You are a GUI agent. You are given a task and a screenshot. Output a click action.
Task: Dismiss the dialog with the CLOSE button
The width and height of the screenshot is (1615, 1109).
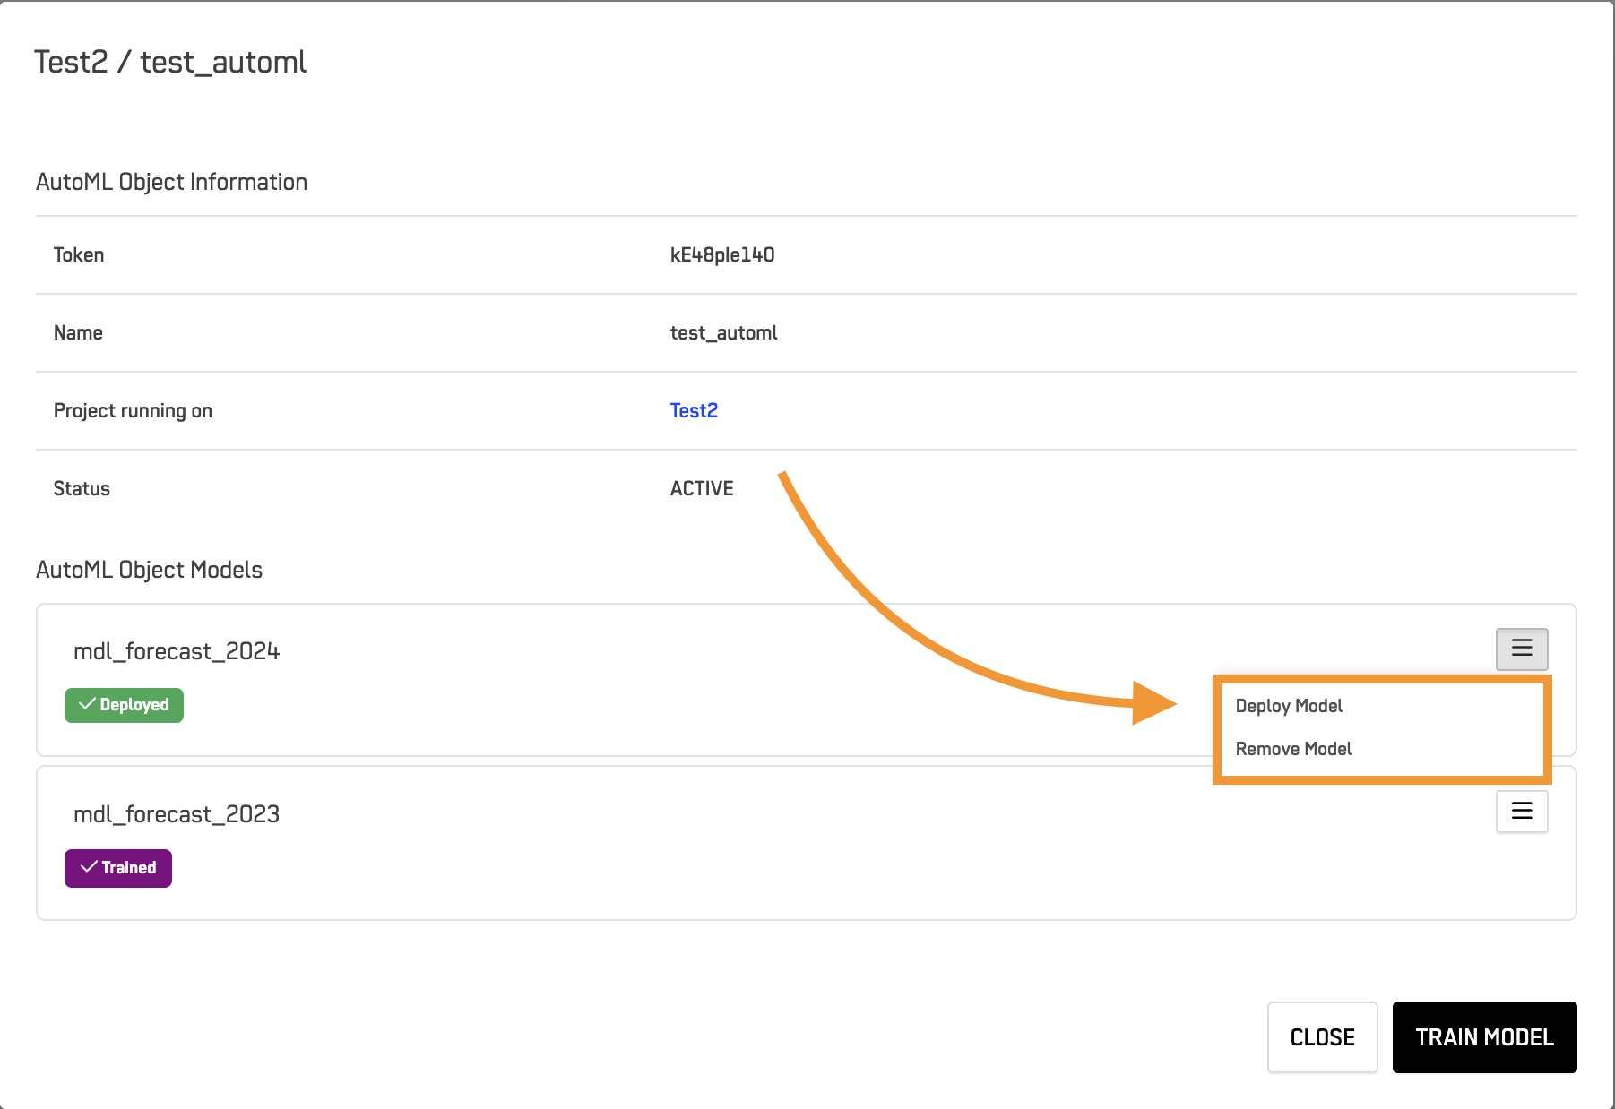tap(1322, 1036)
